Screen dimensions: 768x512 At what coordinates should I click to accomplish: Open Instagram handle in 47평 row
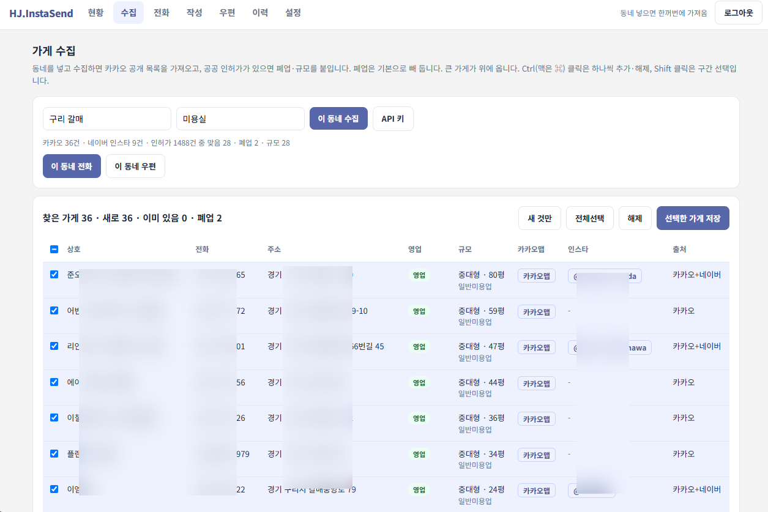click(610, 347)
